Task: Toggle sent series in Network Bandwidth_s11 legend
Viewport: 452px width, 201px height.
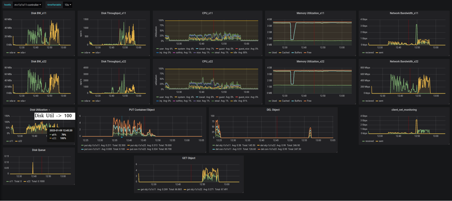Action: coord(381,53)
